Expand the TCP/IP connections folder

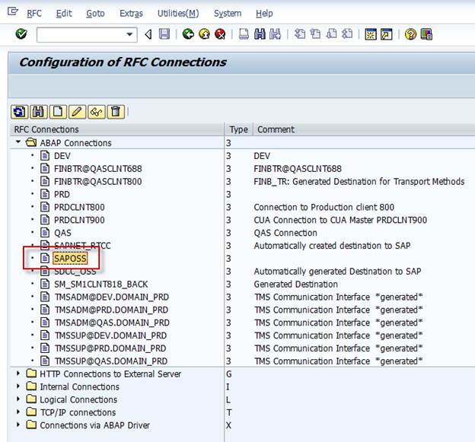[x=18, y=412]
